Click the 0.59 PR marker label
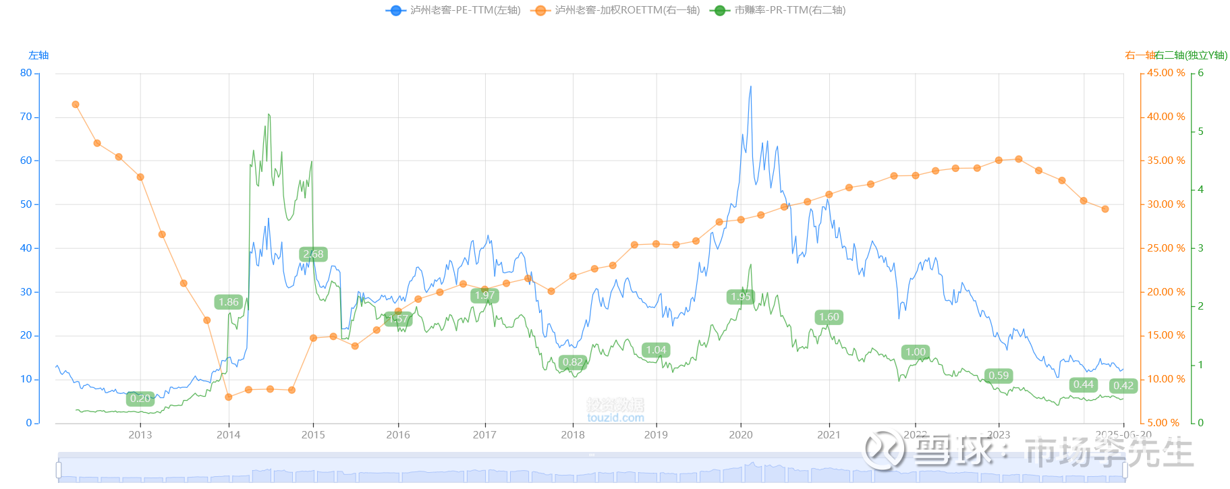This screenshot has height=489, width=1230. coord(999,376)
